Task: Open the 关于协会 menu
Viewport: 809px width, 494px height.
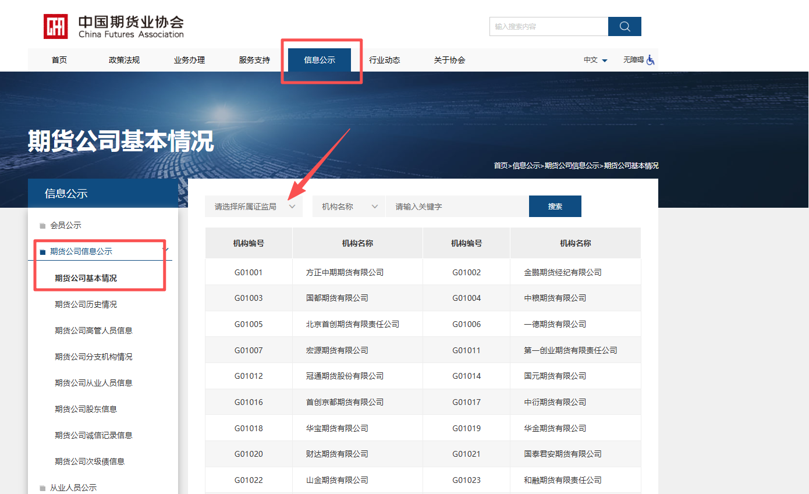Action: [449, 60]
